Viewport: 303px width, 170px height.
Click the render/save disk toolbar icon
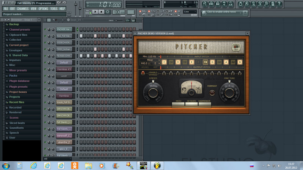pyautogui.click(x=253, y=4)
